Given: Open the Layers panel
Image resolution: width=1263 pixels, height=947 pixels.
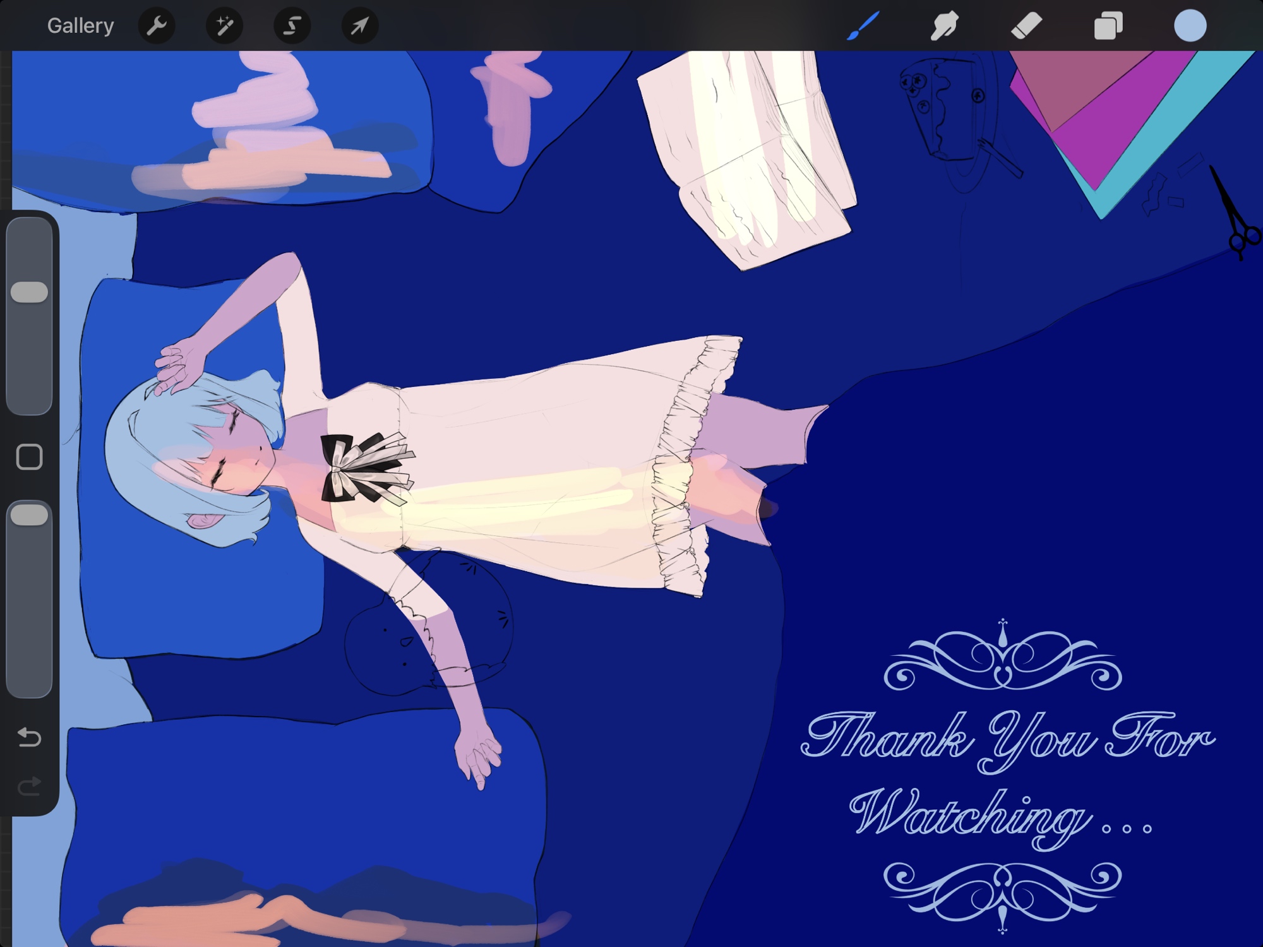Looking at the screenshot, I should click(1108, 26).
